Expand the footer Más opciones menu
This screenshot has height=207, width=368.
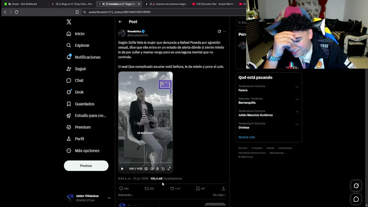[x=277, y=153]
